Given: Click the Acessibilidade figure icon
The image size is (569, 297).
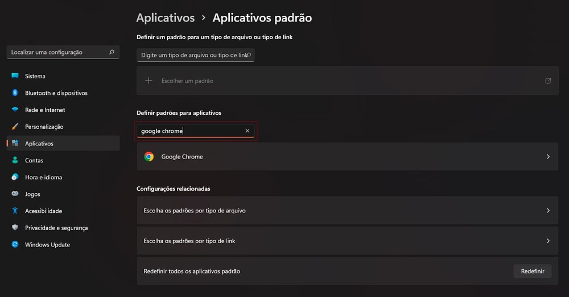Looking at the screenshot, I should pyautogui.click(x=15, y=211).
